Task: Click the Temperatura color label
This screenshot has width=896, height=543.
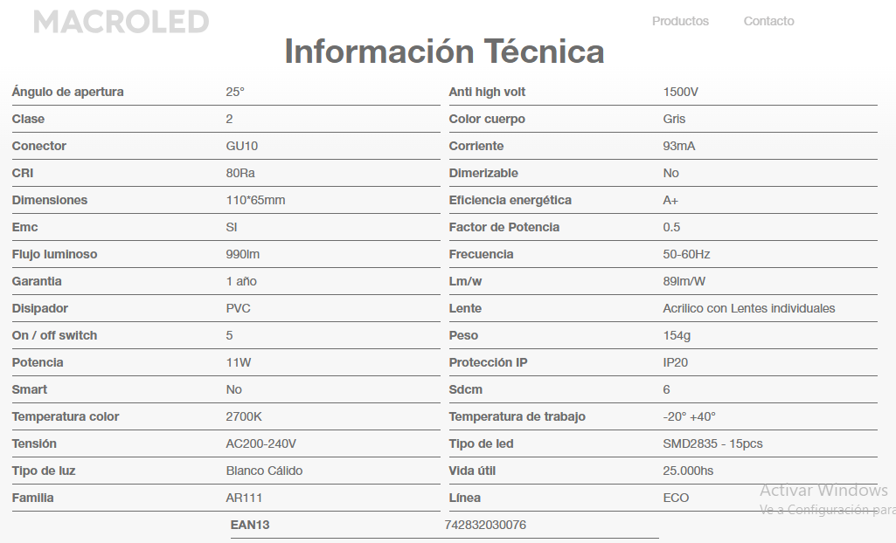Action: [x=66, y=417]
